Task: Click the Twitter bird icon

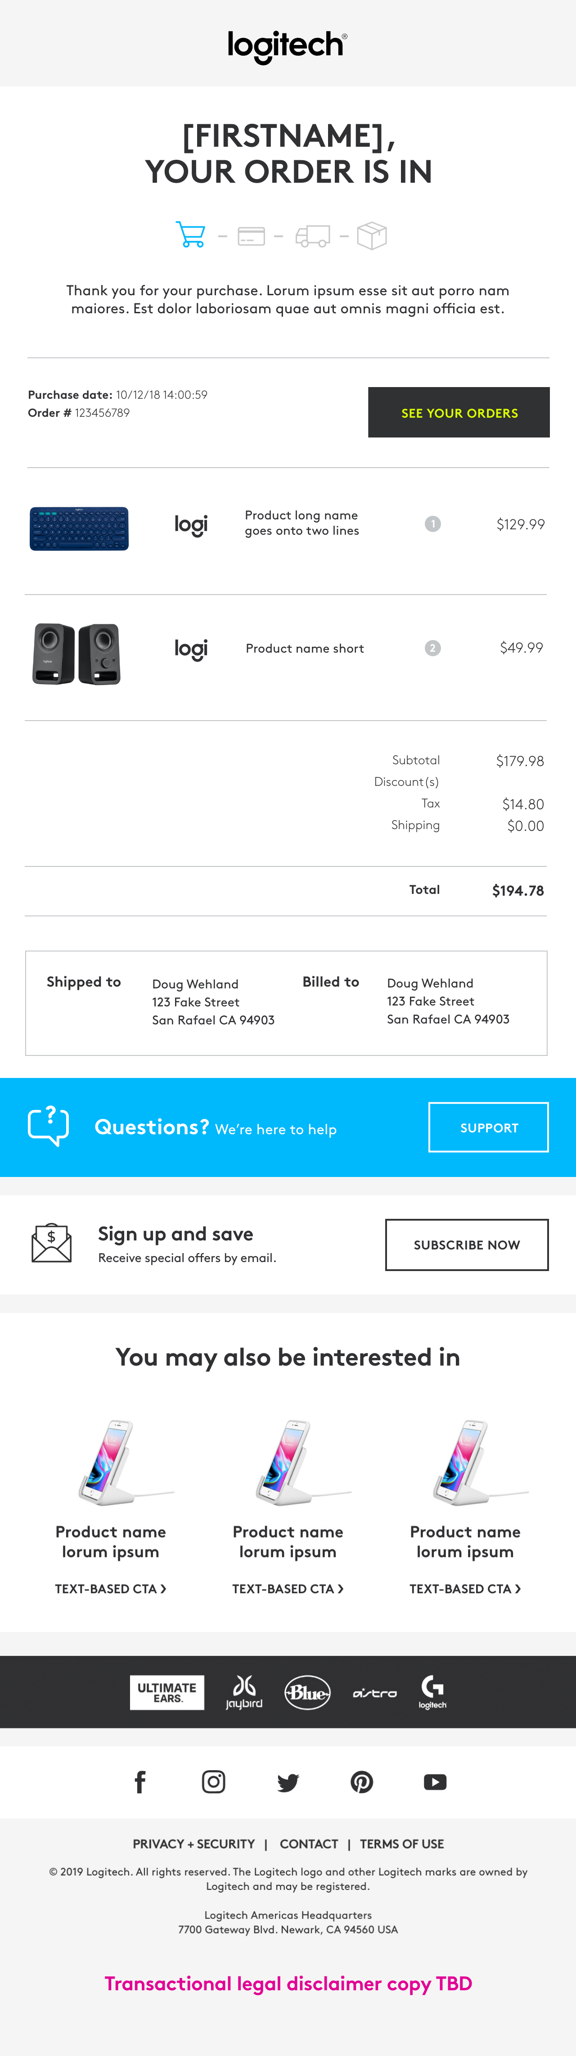Action: (288, 1782)
